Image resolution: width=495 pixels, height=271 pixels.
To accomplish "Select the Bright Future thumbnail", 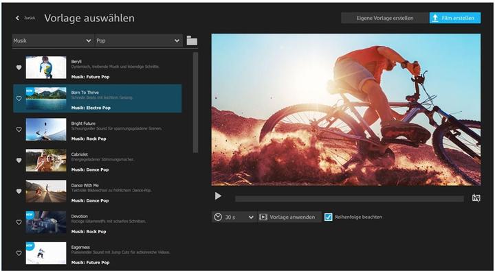I will pyautogui.click(x=46, y=129).
